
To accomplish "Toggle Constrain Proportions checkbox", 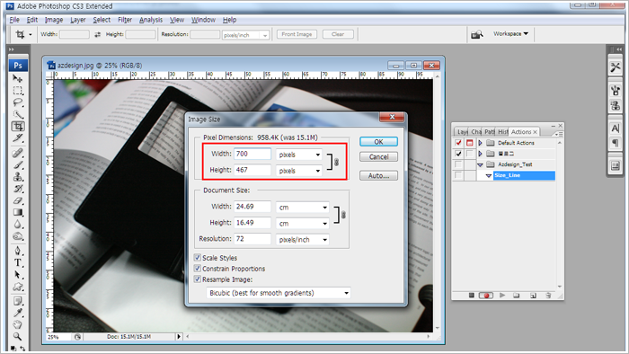I will pyautogui.click(x=198, y=269).
